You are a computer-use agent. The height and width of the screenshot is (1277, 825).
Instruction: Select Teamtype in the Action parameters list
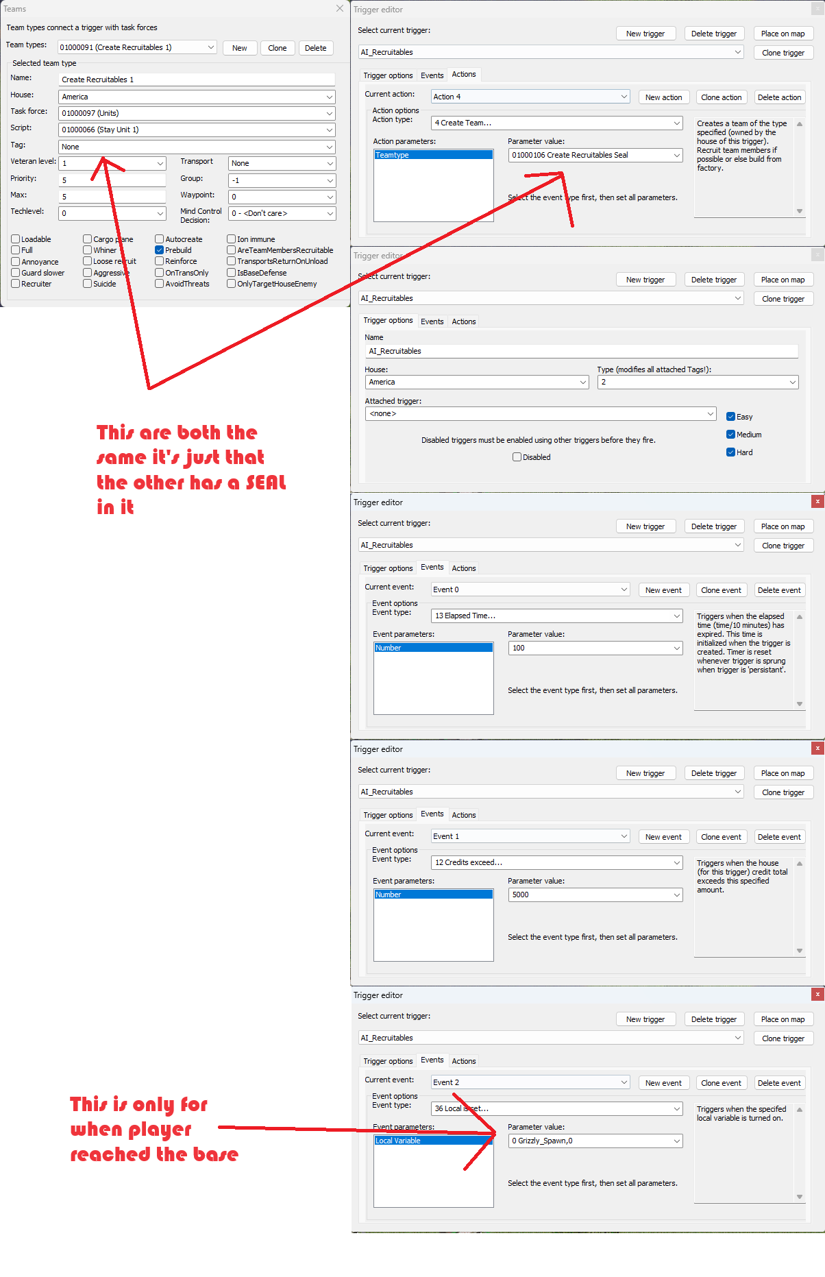pyautogui.click(x=433, y=155)
